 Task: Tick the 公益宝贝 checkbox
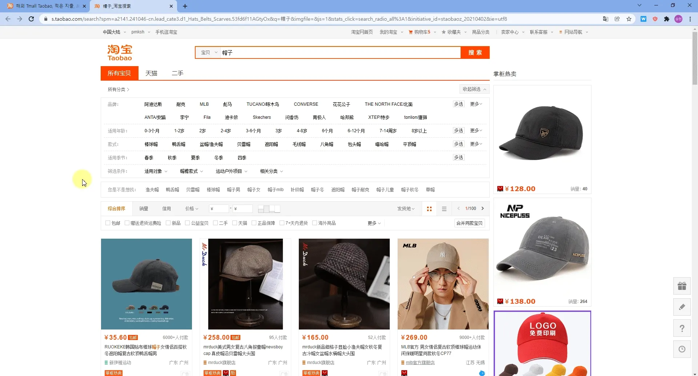pos(187,223)
